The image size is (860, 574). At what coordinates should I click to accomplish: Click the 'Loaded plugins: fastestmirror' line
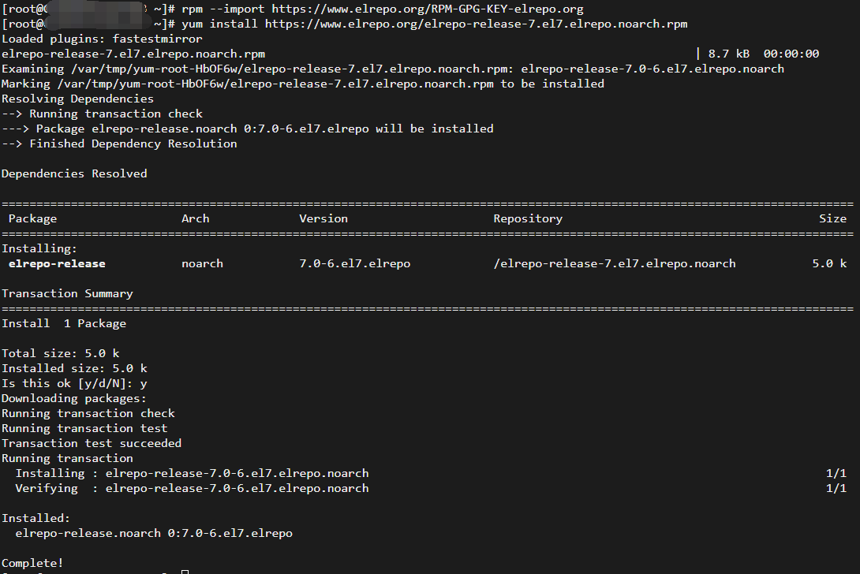click(102, 39)
